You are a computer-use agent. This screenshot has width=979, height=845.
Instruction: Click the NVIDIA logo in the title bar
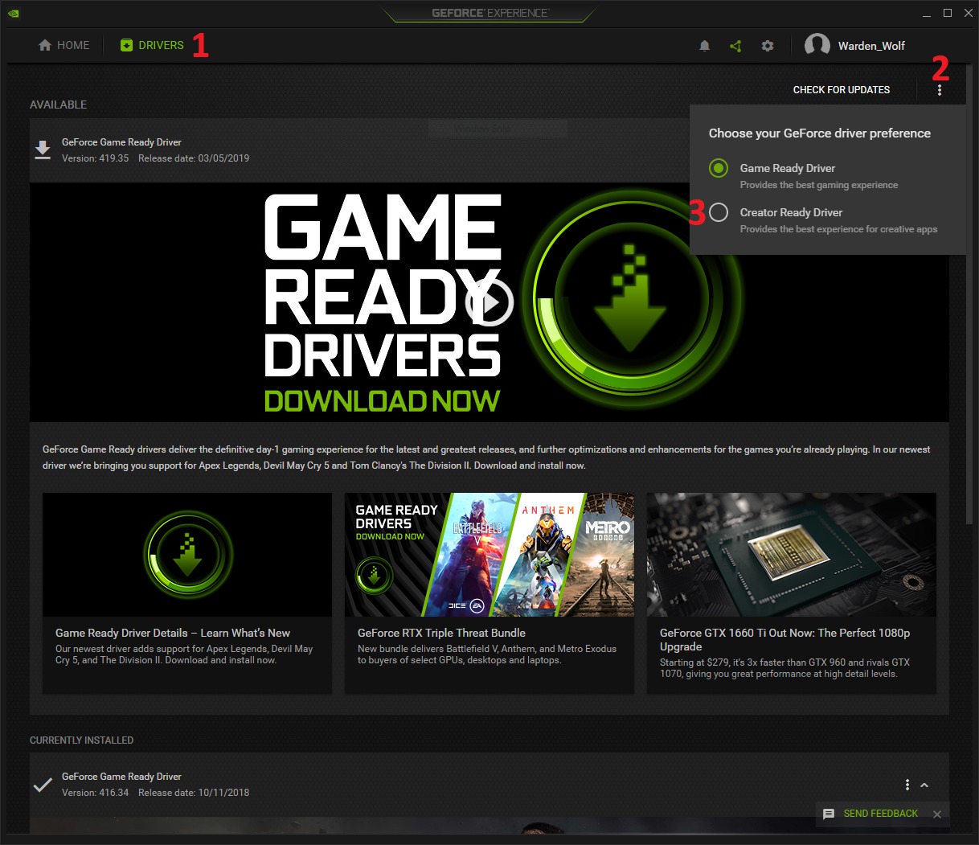click(14, 13)
